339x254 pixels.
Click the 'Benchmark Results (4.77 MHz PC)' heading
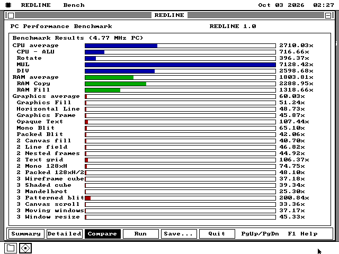tap(78, 38)
